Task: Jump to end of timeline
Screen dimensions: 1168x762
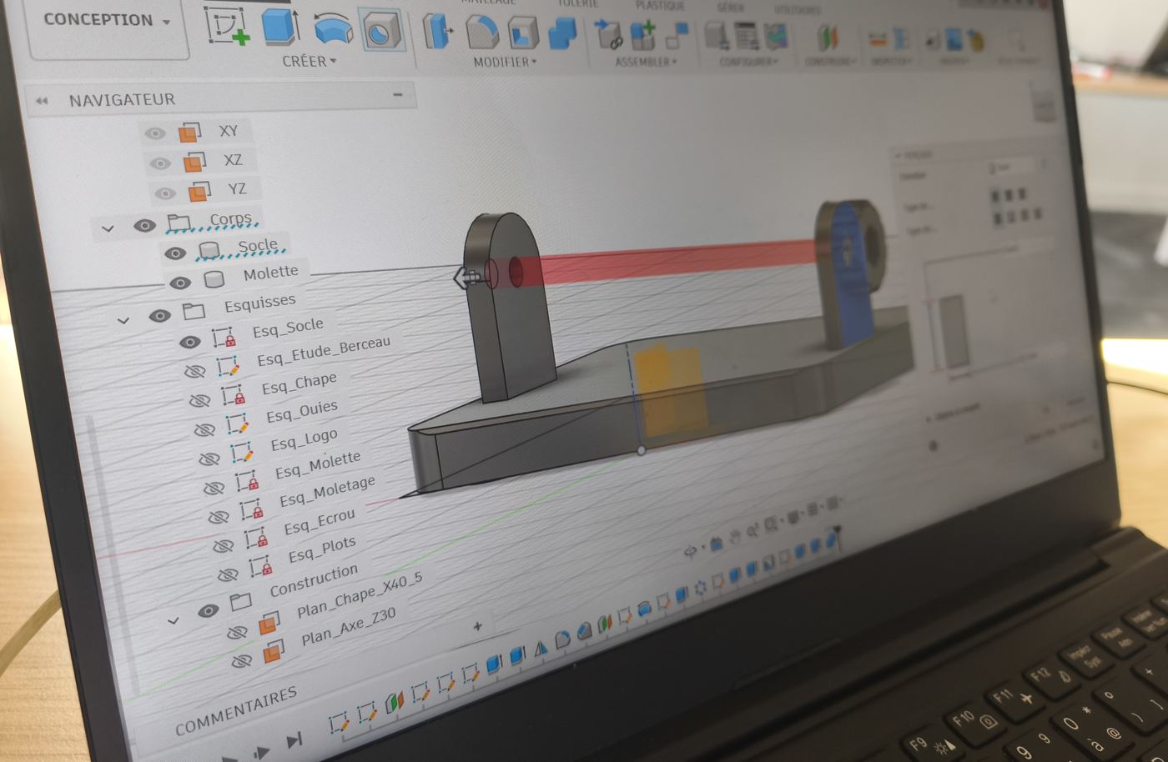Action: coord(294,740)
